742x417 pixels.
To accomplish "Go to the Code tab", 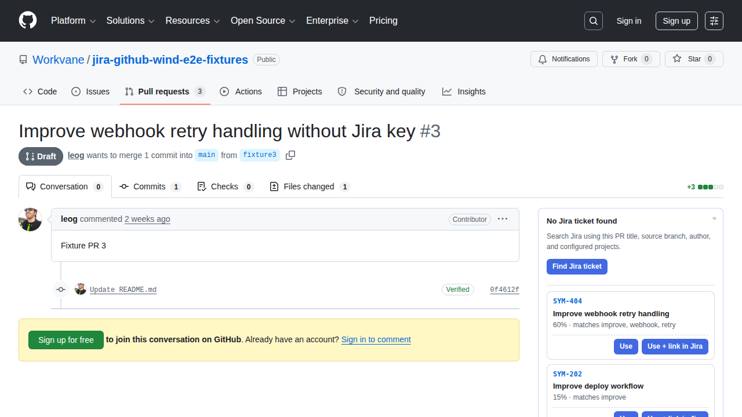I will pyautogui.click(x=40, y=92).
